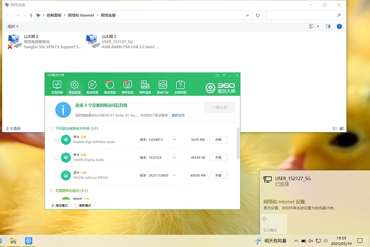Open the change-view options dropdown arrow

point(318,26)
